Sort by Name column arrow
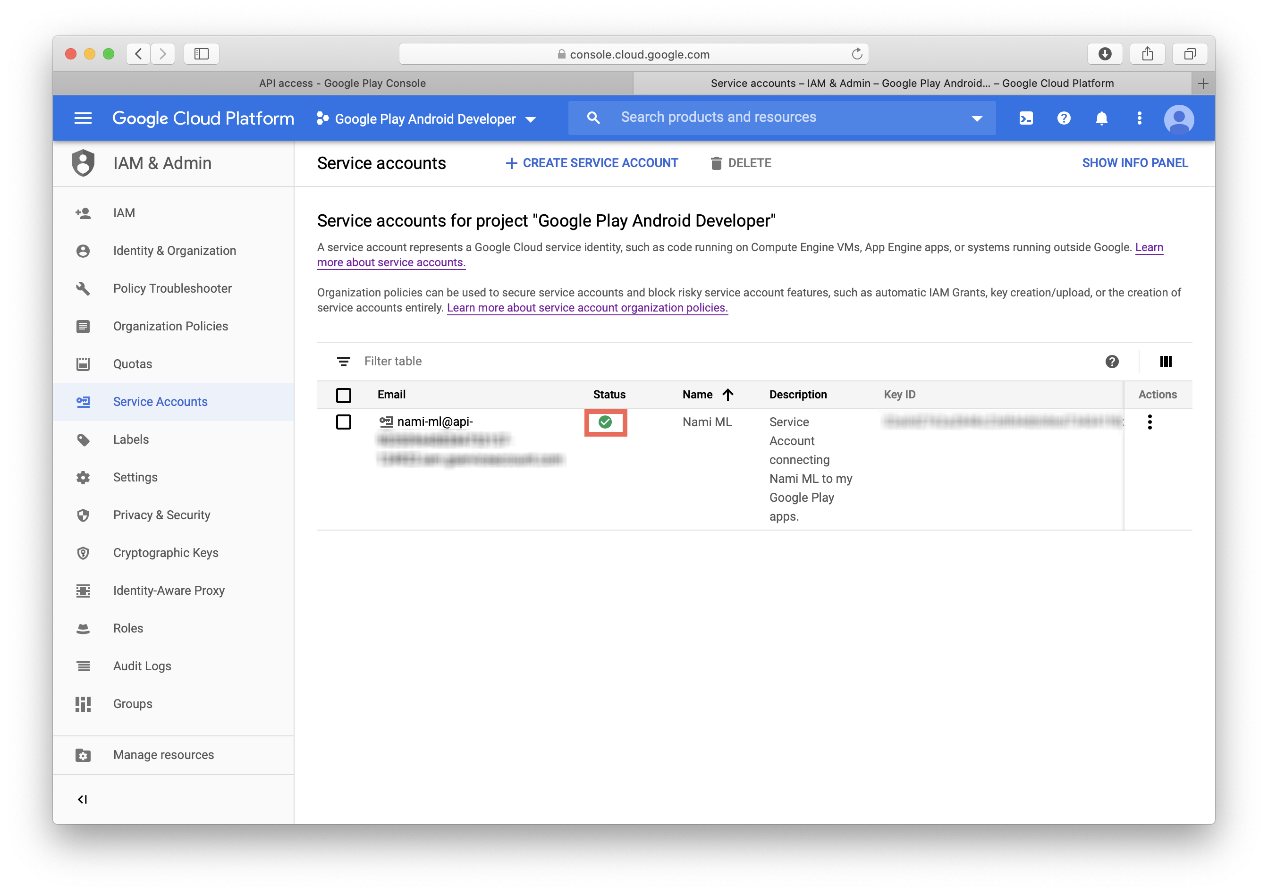The width and height of the screenshot is (1268, 894). click(728, 395)
